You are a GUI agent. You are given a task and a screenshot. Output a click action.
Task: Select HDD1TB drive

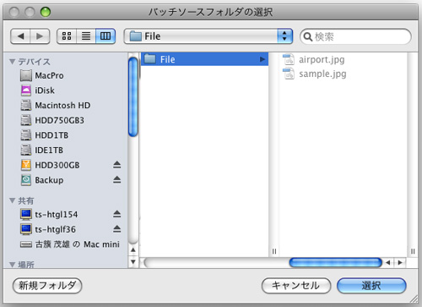tap(66, 135)
